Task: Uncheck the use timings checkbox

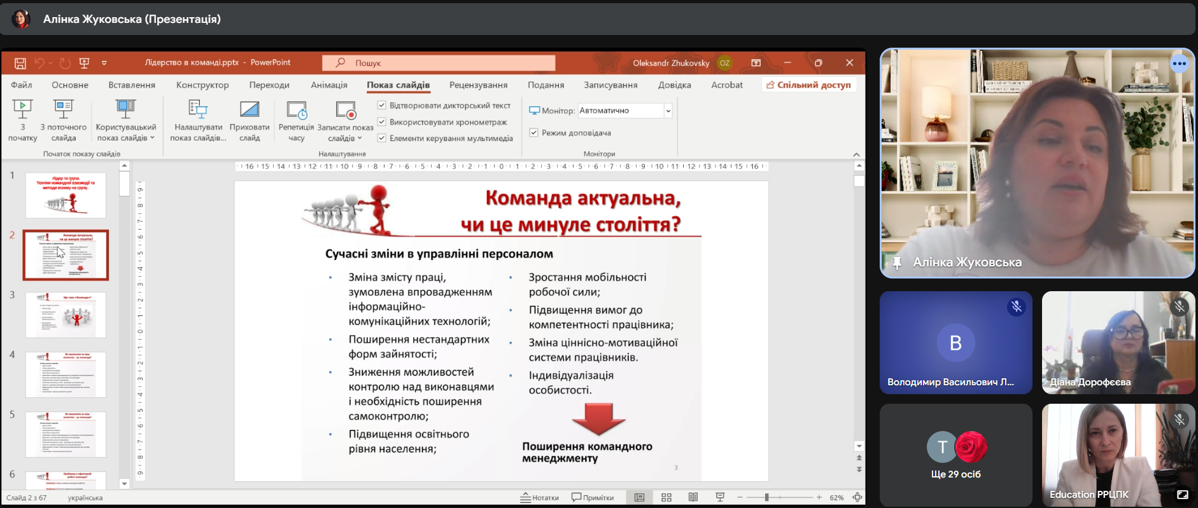Action: point(382,121)
